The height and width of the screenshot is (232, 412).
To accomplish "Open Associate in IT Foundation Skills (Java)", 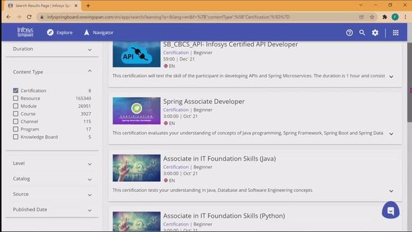I will pos(220,159).
